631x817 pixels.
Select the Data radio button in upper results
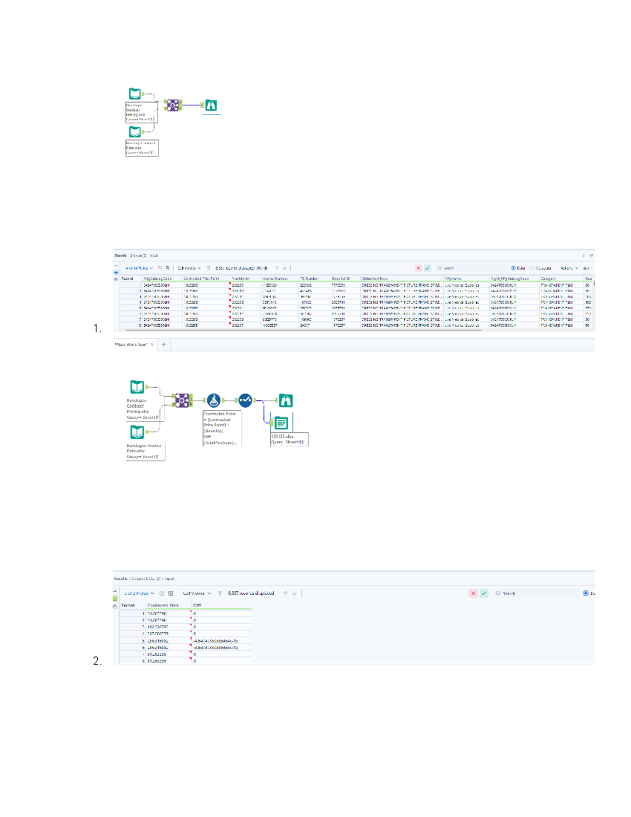[x=513, y=268]
